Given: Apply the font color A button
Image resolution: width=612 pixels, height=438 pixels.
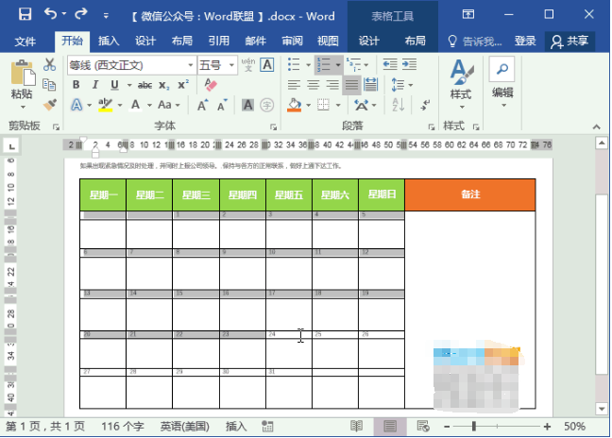Looking at the screenshot, I should 135,105.
